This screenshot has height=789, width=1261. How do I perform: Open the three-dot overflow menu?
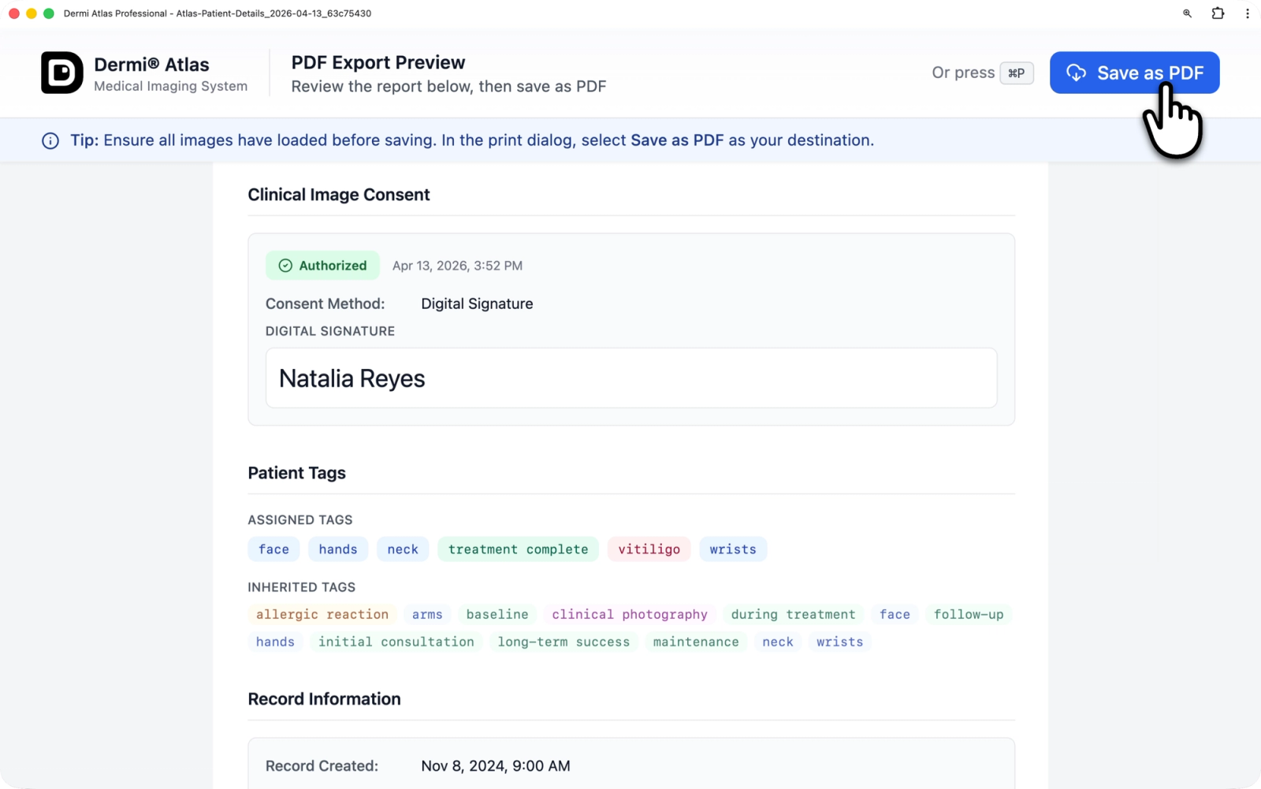pyautogui.click(x=1247, y=13)
